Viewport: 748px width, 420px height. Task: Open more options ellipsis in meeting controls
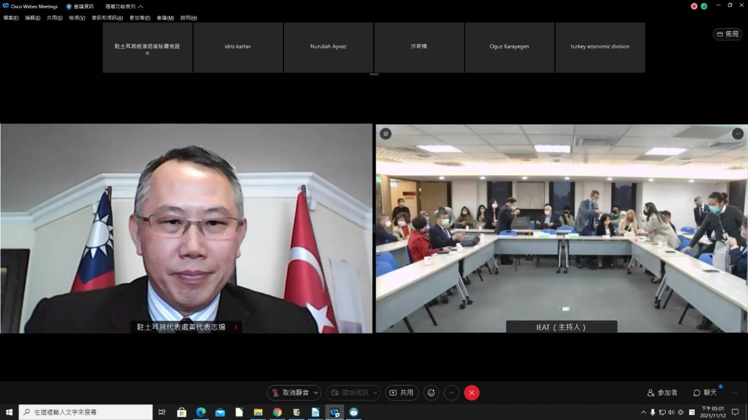click(x=451, y=393)
